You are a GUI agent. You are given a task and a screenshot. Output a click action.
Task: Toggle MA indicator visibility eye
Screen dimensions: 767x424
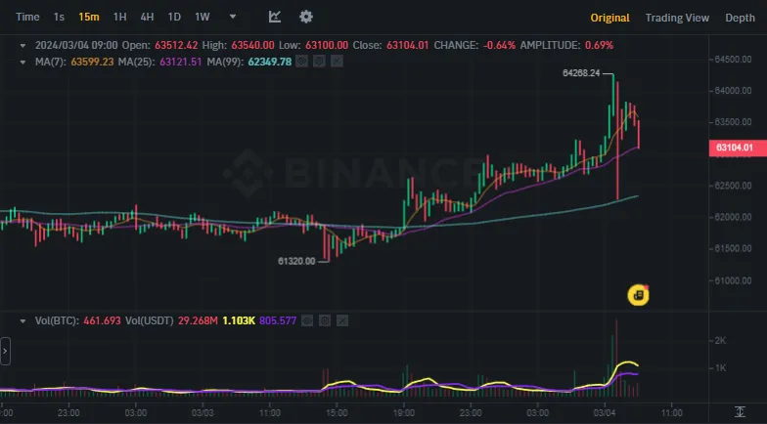coord(301,62)
